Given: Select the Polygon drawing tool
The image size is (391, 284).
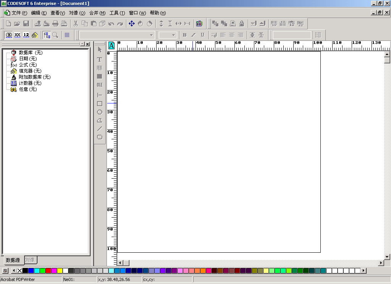Looking at the screenshot, I should click(x=100, y=120).
